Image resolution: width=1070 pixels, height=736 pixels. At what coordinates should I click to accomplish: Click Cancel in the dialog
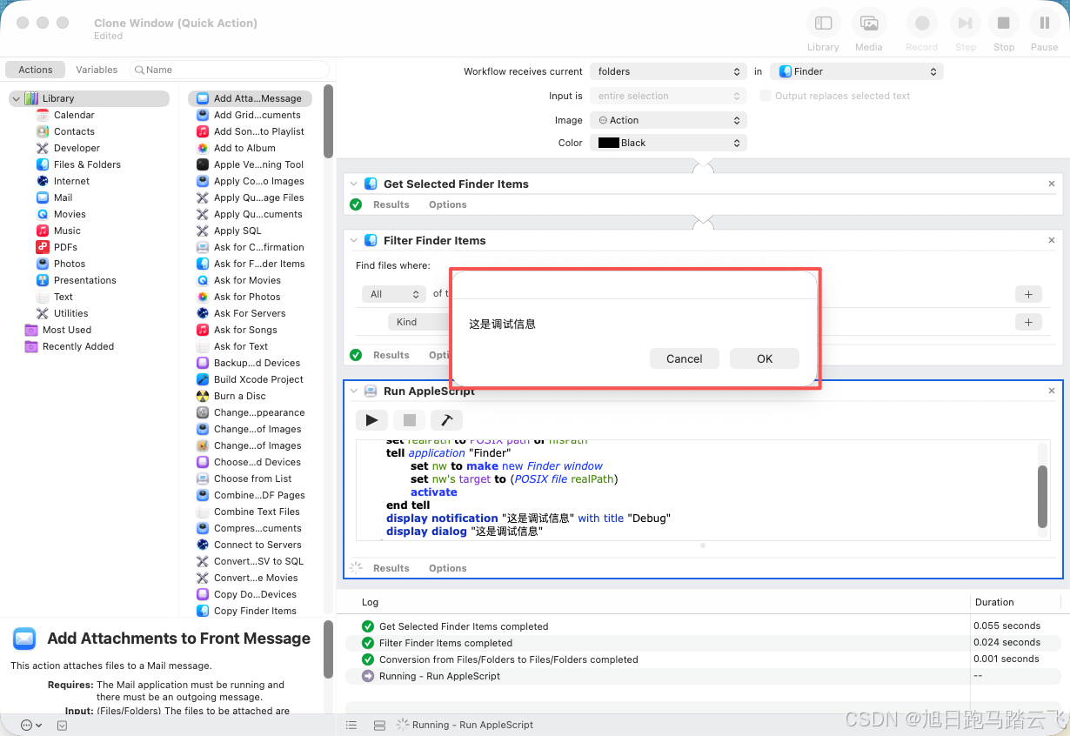[685, 358]
